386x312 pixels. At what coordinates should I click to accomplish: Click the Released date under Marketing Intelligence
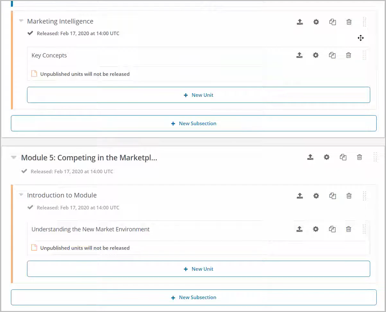[78, 34]
